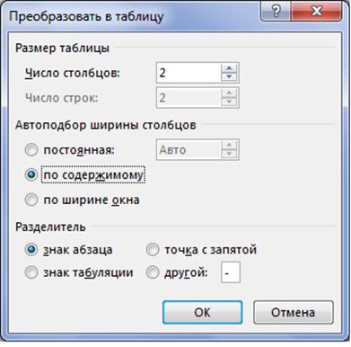Choose знак табуляции separator
The height and width of the screenshot is (347, 351).
(x=31, y=272)
